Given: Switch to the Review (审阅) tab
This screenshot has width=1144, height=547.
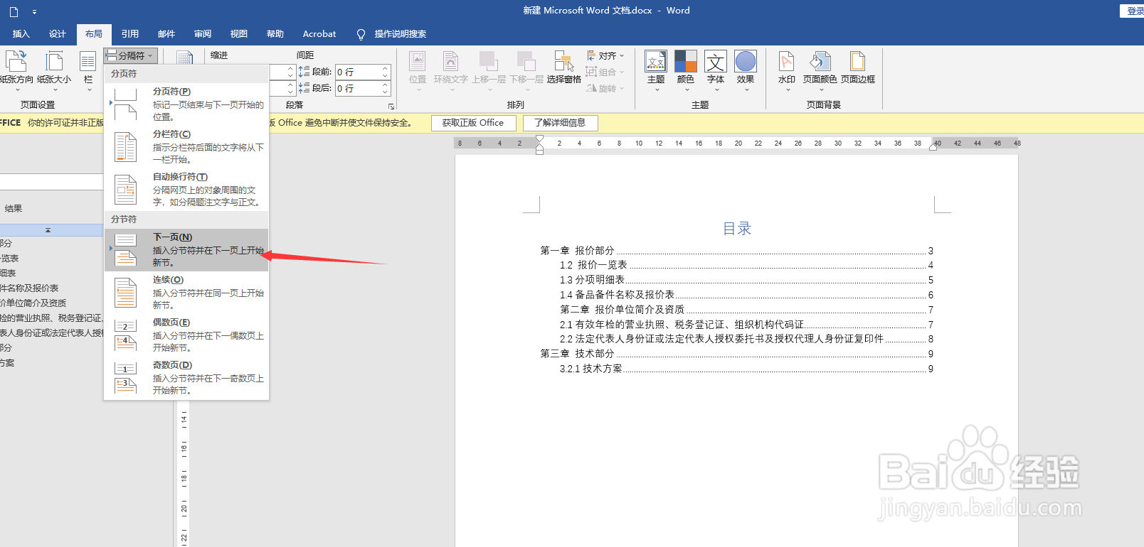Looking at the screenshot, I should pos(203,33).
